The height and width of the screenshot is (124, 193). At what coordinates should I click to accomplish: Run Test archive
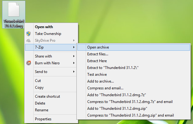97,75
